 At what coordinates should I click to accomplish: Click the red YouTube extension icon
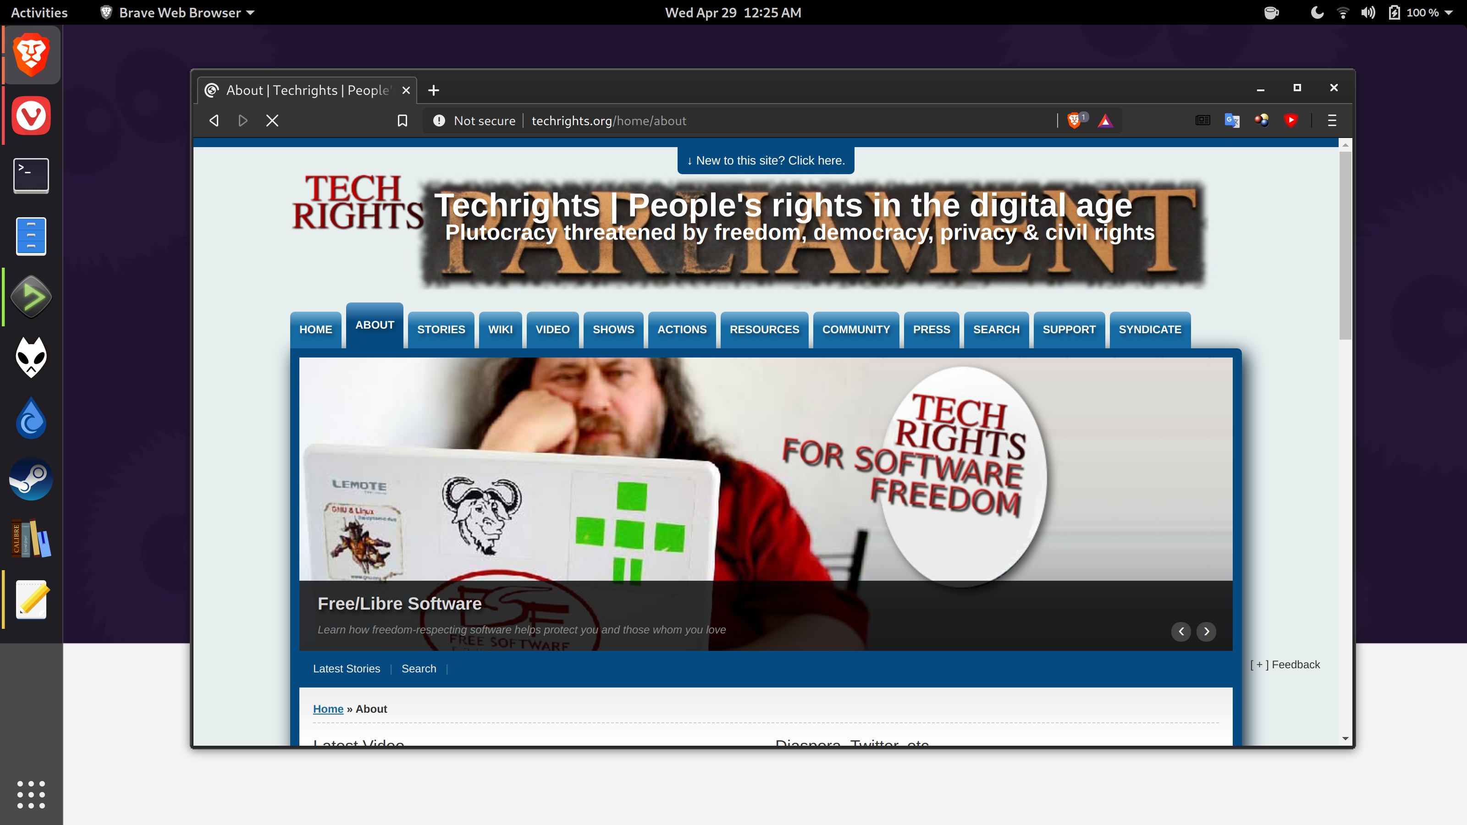point(1291,121)
